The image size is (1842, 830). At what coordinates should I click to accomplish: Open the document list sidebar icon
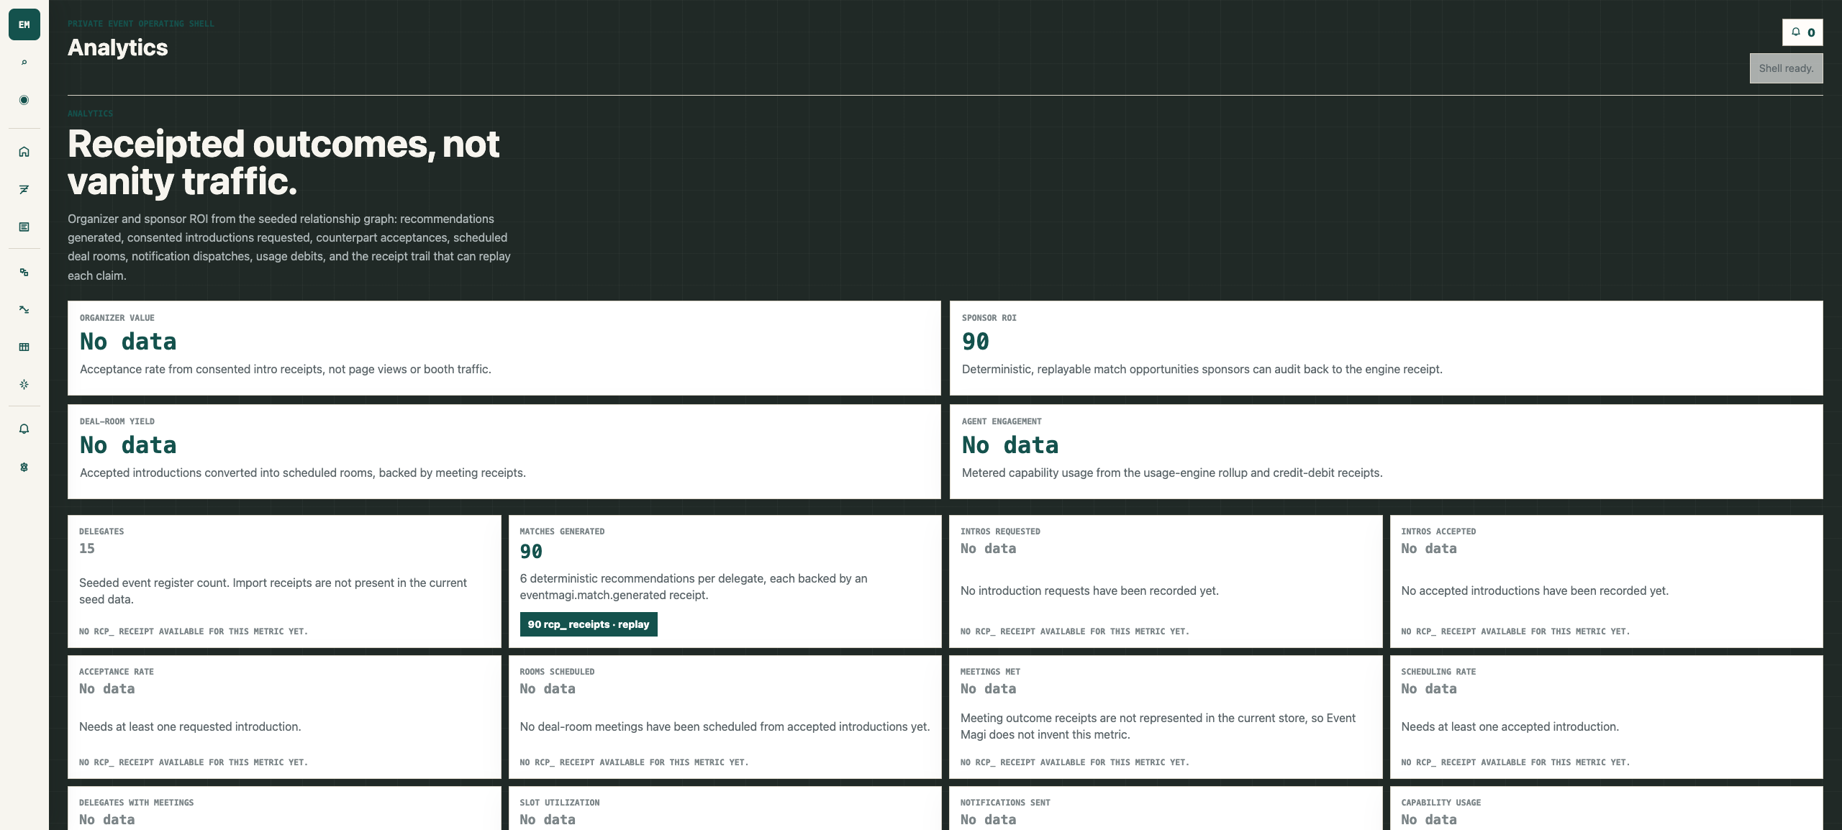click(24, 227)
